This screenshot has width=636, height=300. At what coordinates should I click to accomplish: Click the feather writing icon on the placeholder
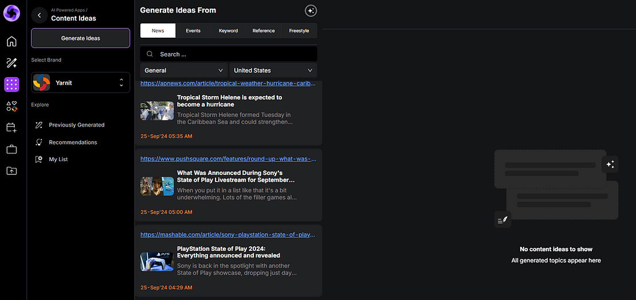(502, 219)
